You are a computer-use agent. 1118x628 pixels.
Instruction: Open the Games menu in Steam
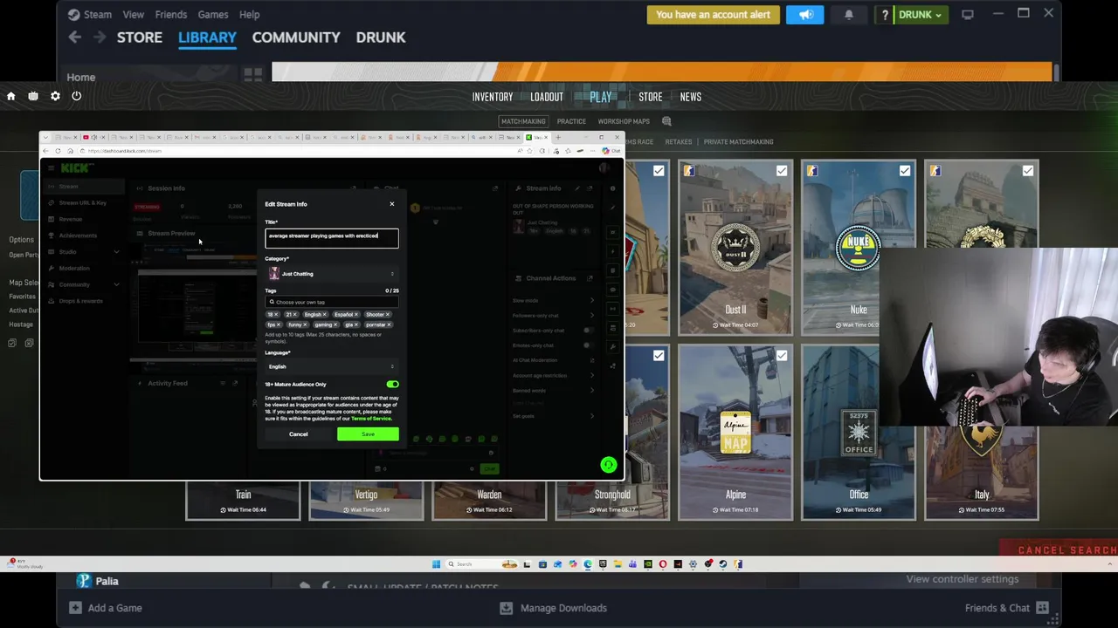click(213, 15)
